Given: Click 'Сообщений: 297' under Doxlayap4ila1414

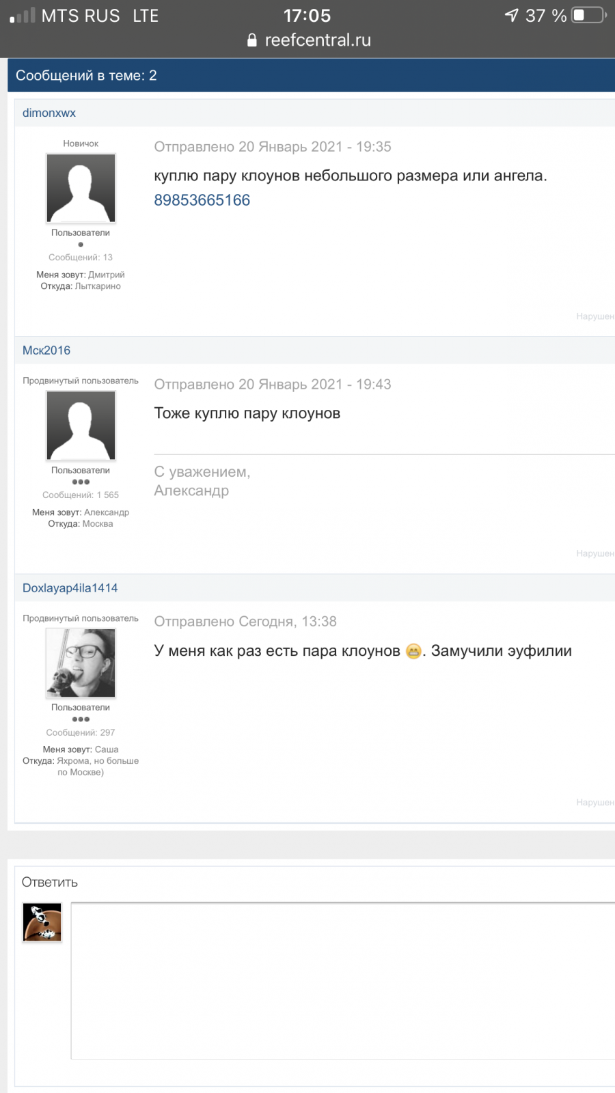Looking at the screenshot, I should [x=81, y=732].
